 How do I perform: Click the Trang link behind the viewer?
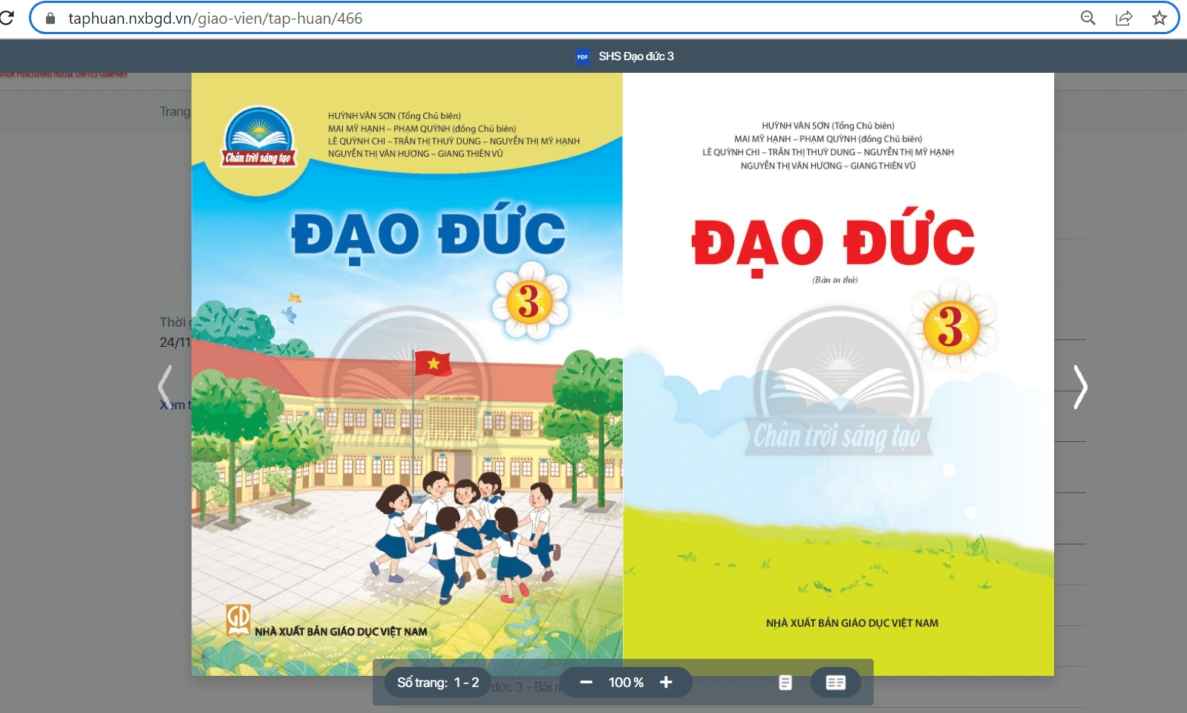pyautogui.click(x=174, y=111)
